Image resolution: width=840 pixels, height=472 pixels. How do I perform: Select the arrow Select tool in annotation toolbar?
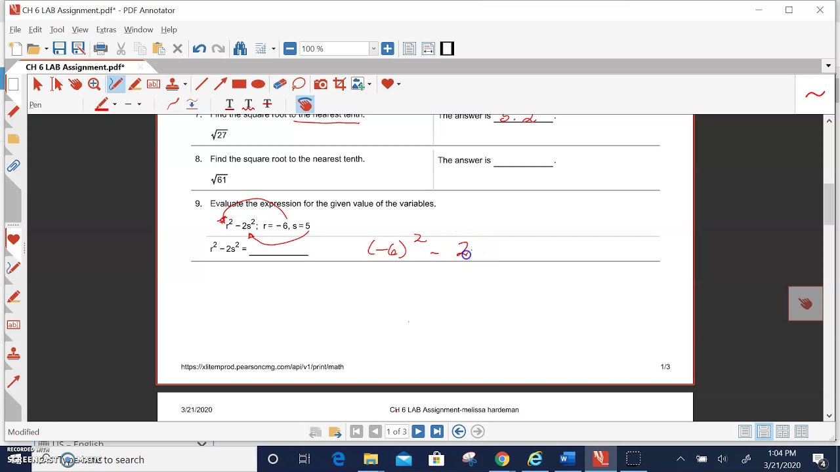pos(37,84)
